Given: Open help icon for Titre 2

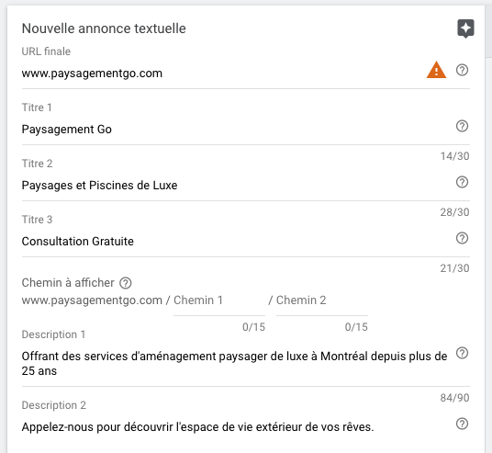Looking at the screenshot, I should (462, 182).
